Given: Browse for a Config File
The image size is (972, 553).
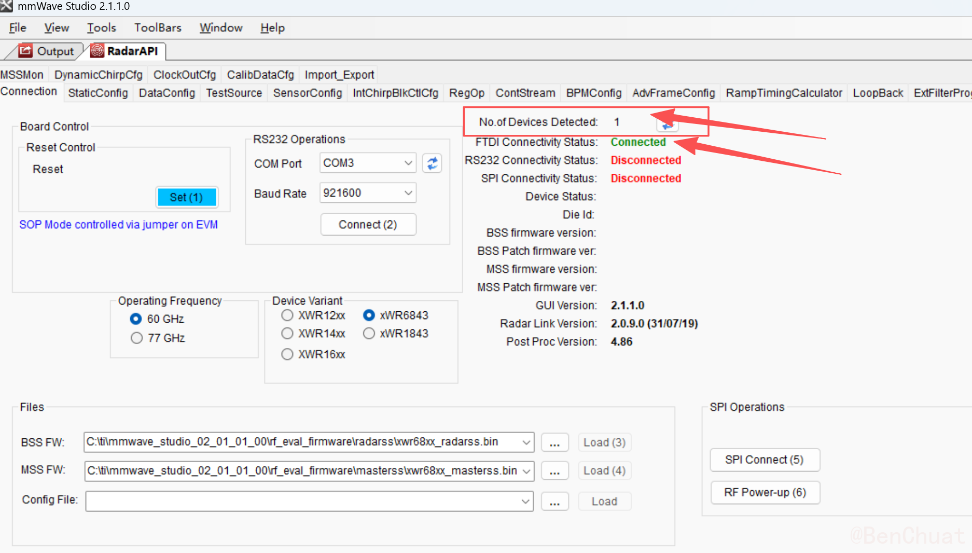Looking at the screenshot, I should click(554, 502).
